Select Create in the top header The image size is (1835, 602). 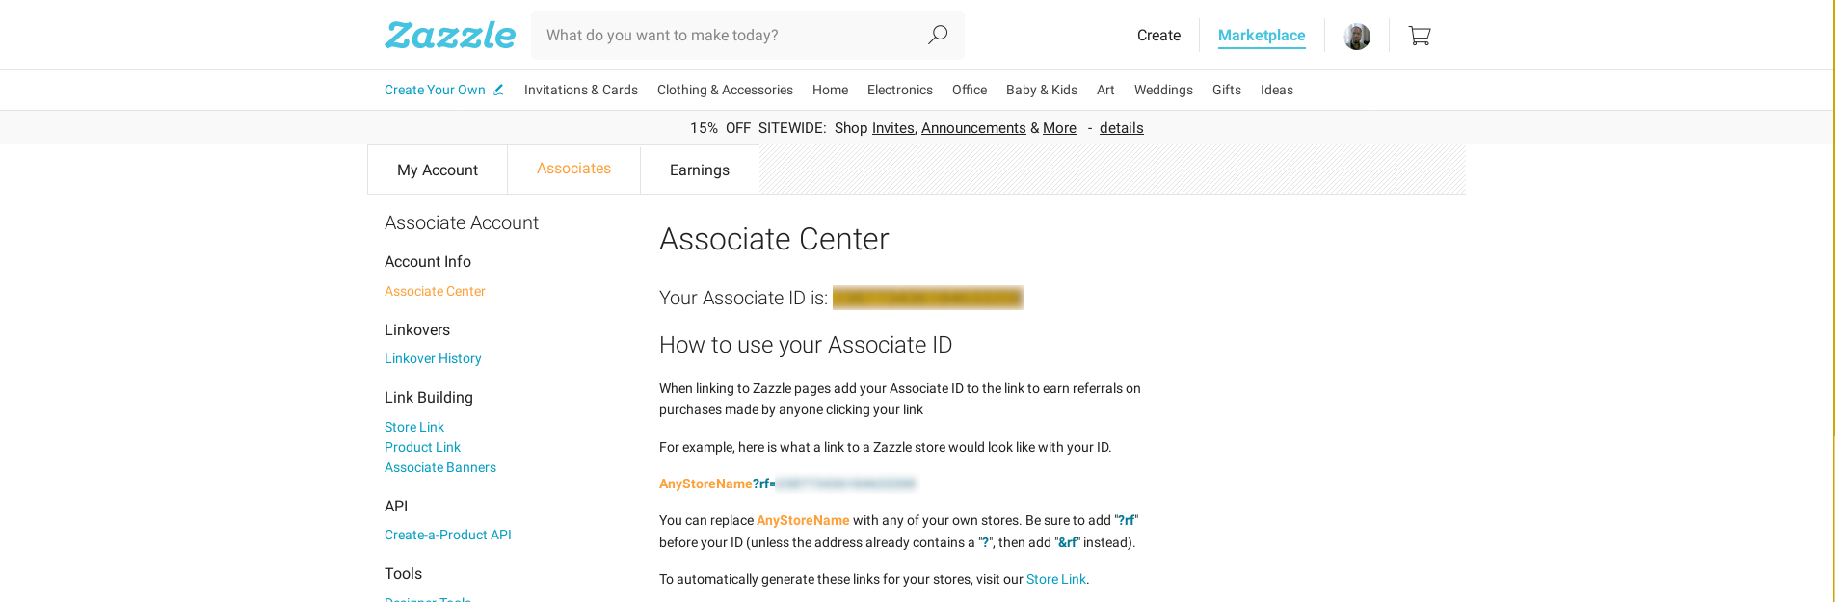(1158, 36)
